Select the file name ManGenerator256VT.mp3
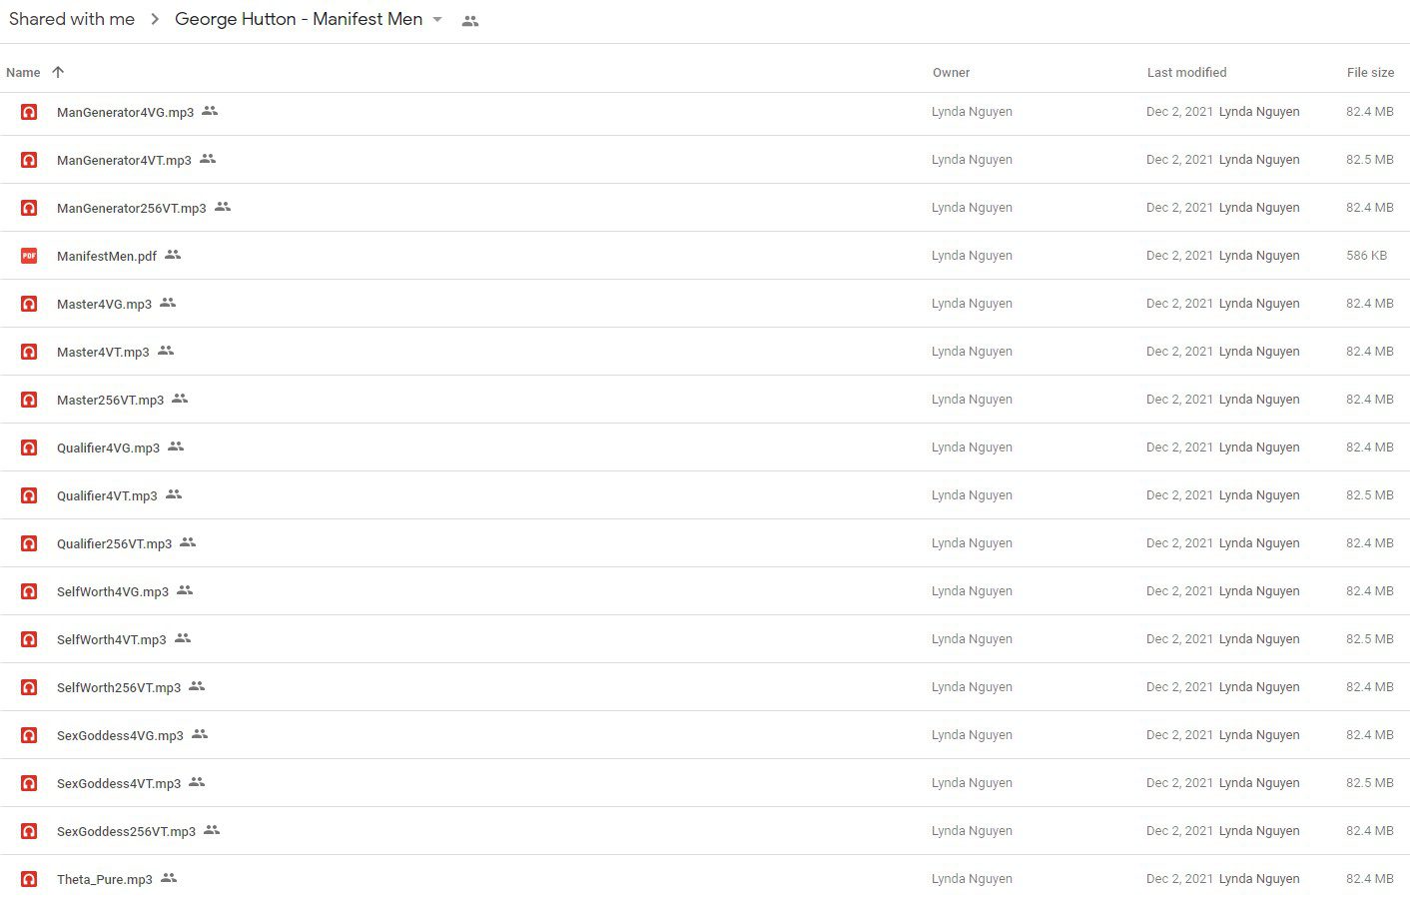 (132, 208)
